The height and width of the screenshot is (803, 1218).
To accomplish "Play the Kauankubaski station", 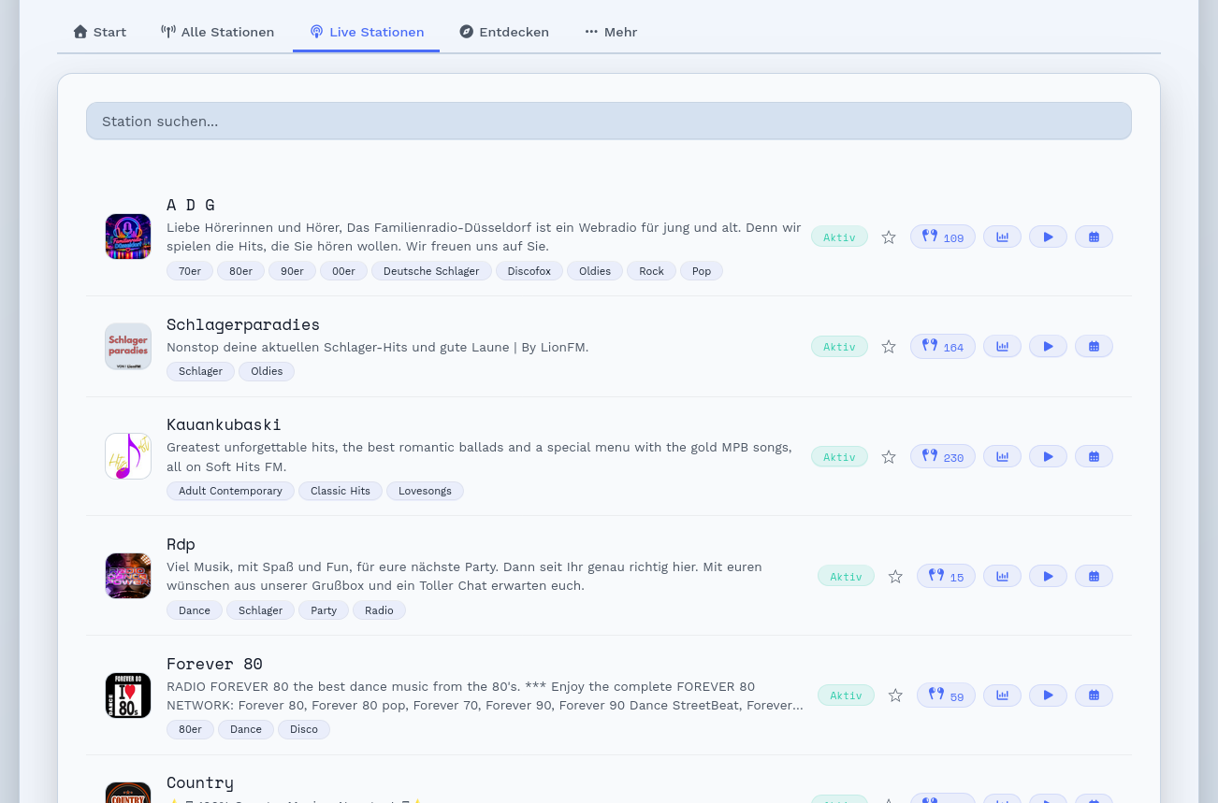I will (1048, 457).
